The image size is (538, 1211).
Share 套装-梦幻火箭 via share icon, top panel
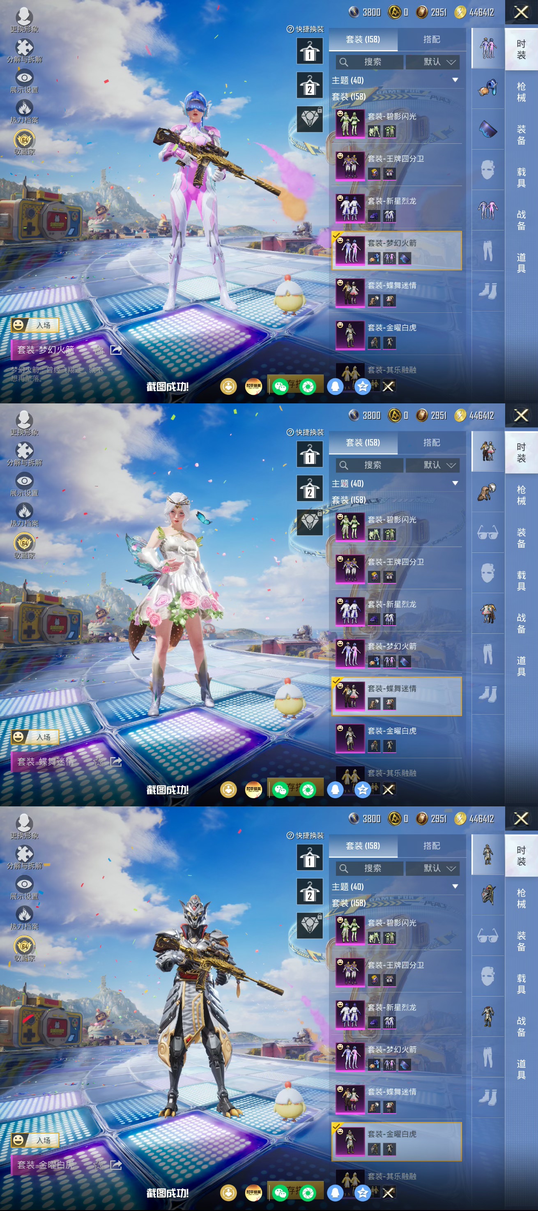click(115, 350)
